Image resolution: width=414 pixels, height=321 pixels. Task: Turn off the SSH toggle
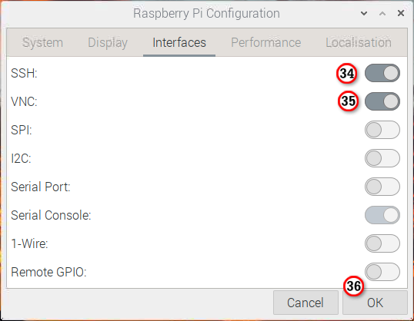pyautogui.click(x=382, y=73)
